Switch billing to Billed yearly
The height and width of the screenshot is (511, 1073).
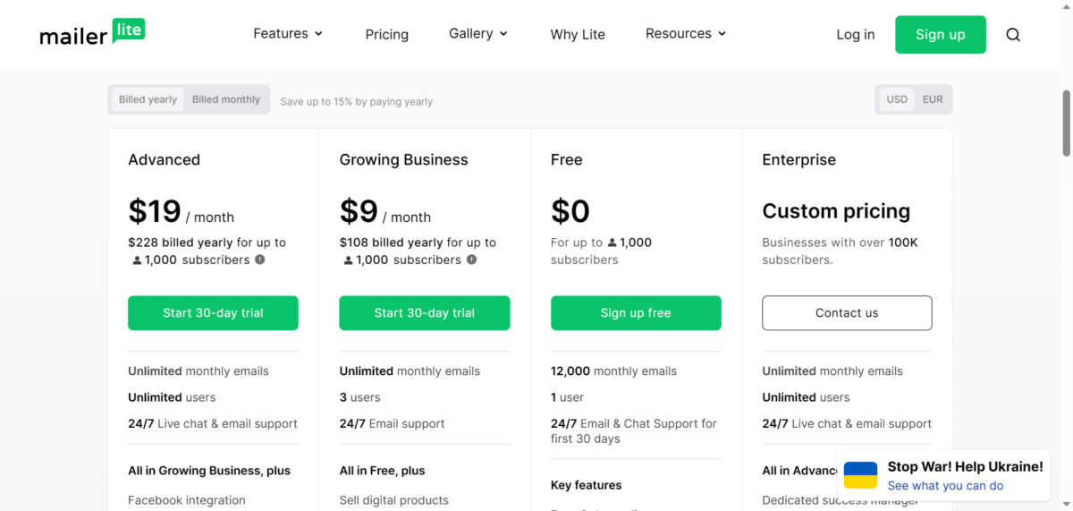pyautogui.click(x=148, y=99)
